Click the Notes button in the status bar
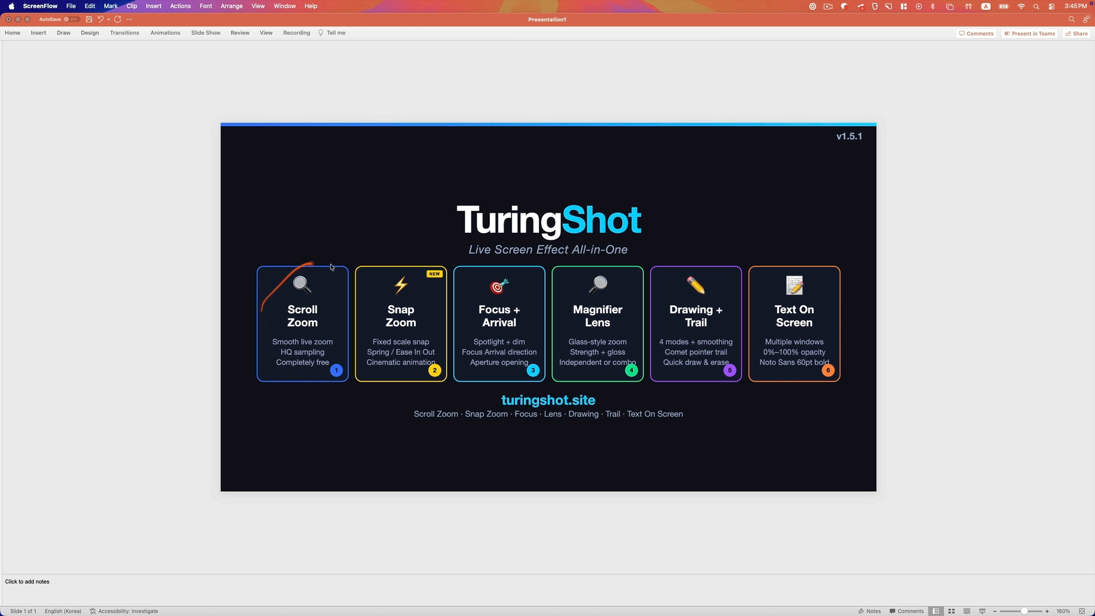 point(870,611)
